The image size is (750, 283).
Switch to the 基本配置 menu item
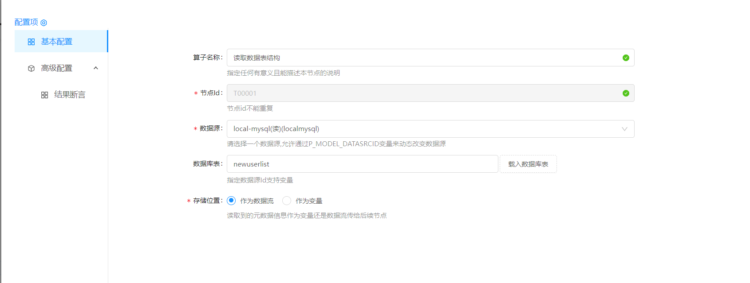coord(57,42)
